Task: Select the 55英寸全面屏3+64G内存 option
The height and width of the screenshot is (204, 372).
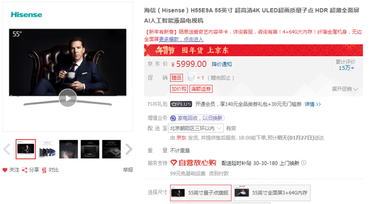Action: [272, 193]
